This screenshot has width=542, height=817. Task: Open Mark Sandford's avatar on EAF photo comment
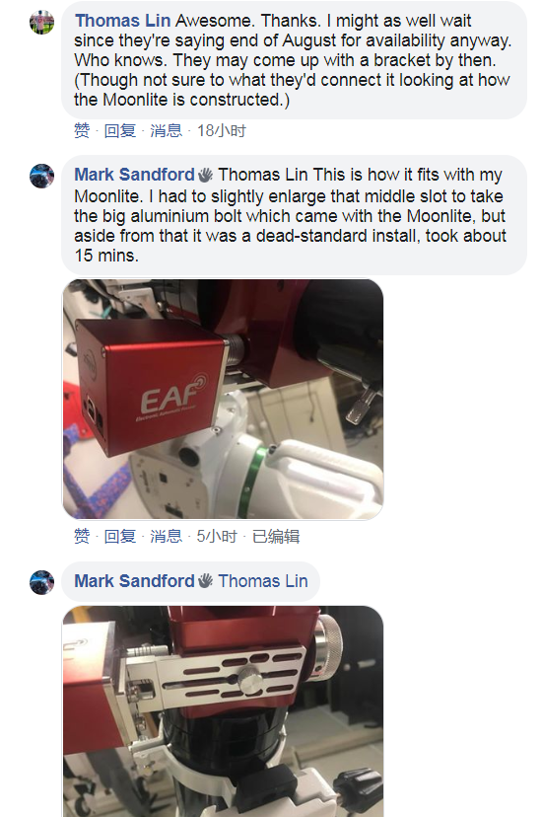[x=41, y=176]
